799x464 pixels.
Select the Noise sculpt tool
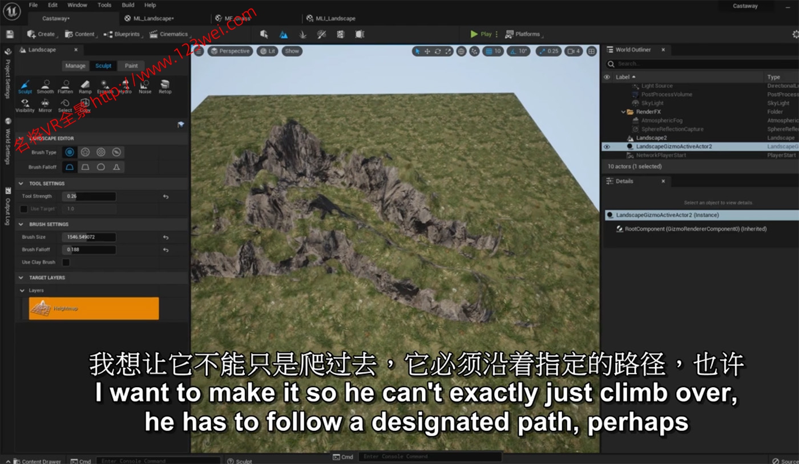click(145, 86)
